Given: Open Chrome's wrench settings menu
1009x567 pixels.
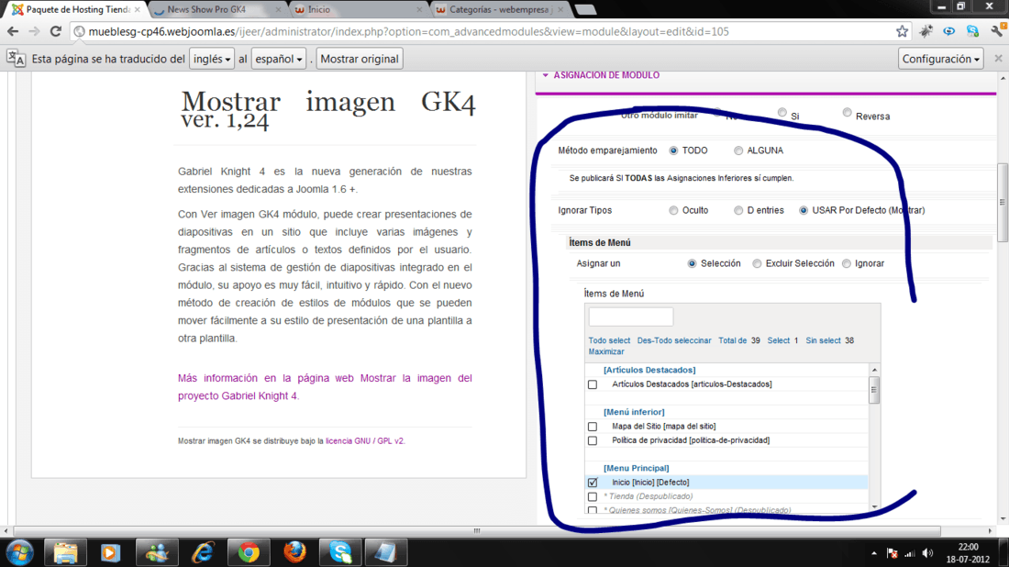Looking at the screenshot, I should [x=997, y=31].
